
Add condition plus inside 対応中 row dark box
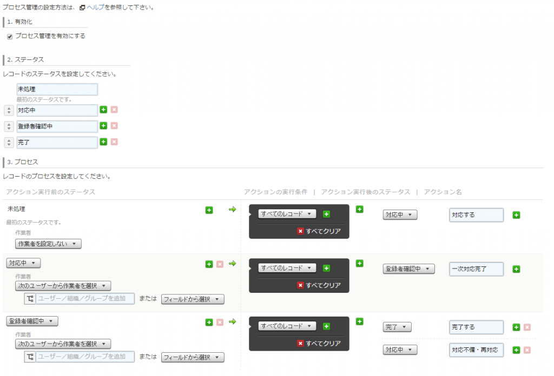click(326, 268)
